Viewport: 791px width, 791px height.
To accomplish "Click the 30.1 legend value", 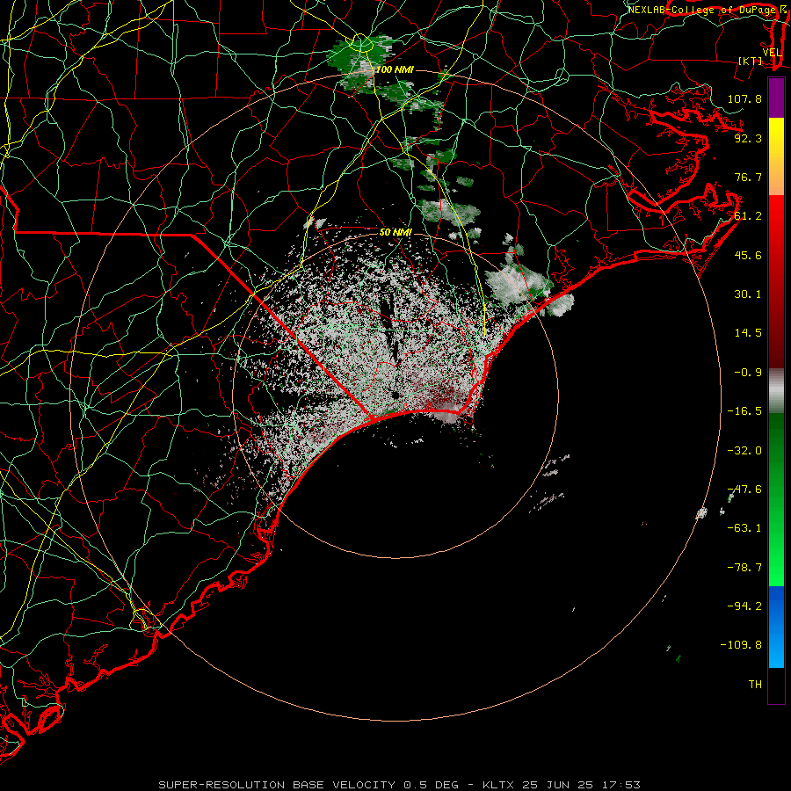I will tap(748, 294).
